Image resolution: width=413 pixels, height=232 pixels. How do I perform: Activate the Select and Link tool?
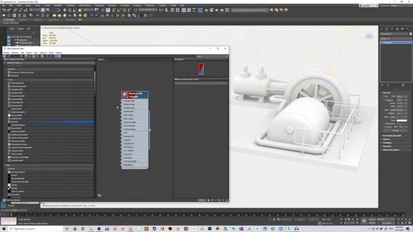(x=15, y=10)
